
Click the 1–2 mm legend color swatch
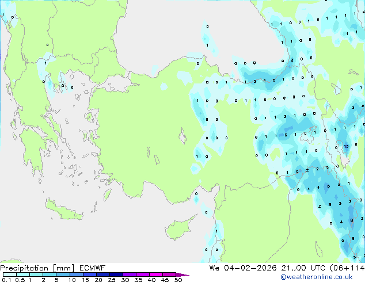click(36, 275)
